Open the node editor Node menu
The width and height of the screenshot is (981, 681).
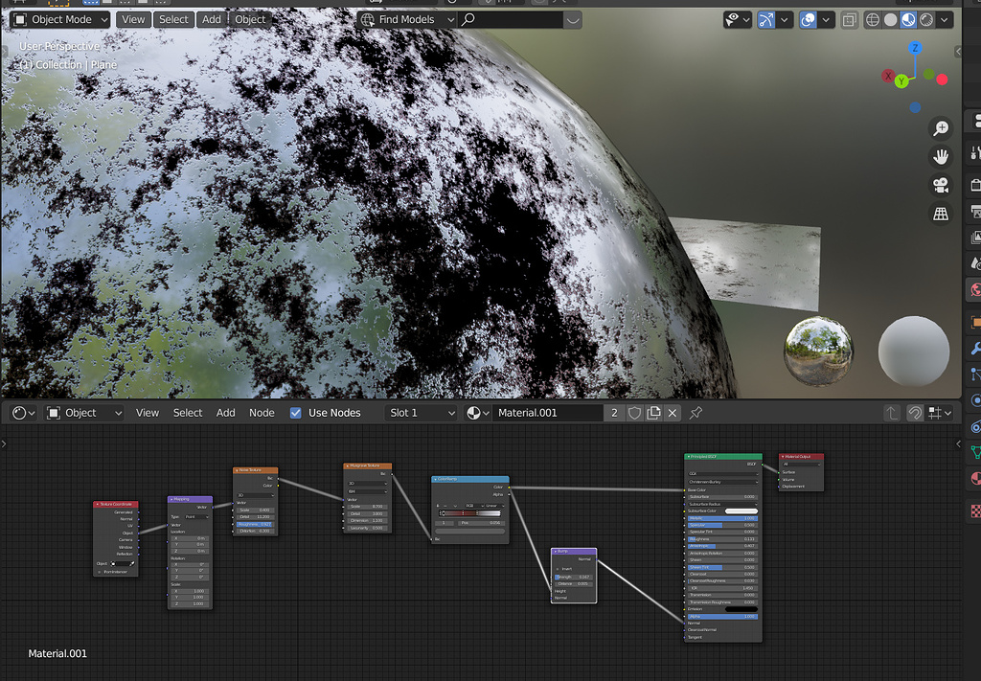[x=262, y=413]
